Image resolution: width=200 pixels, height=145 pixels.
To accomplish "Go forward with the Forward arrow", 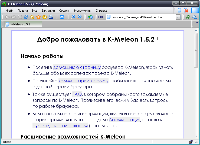I will [14, 17].
